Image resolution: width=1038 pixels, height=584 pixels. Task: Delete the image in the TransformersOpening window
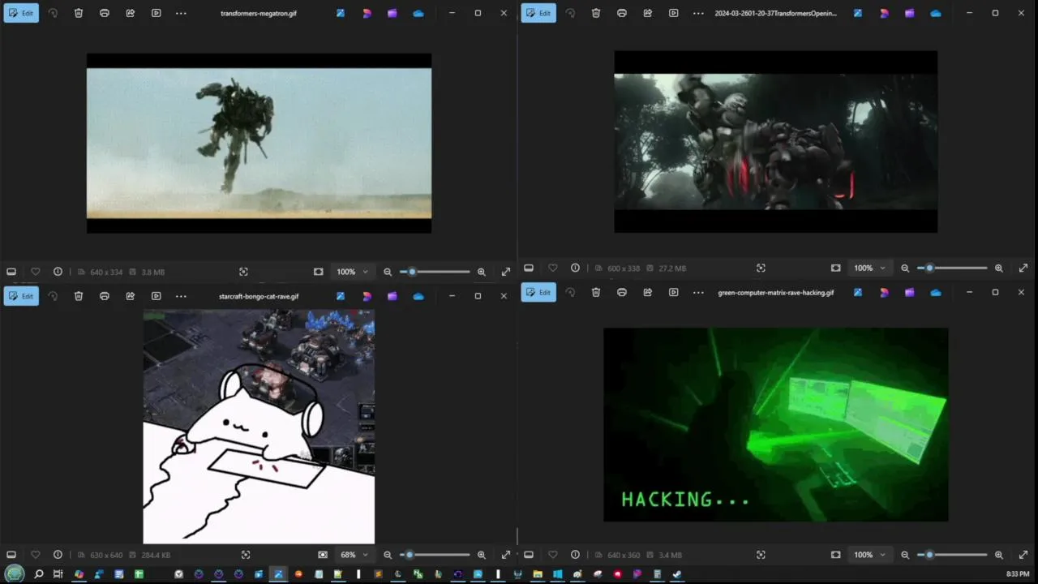tap(596, 13)
